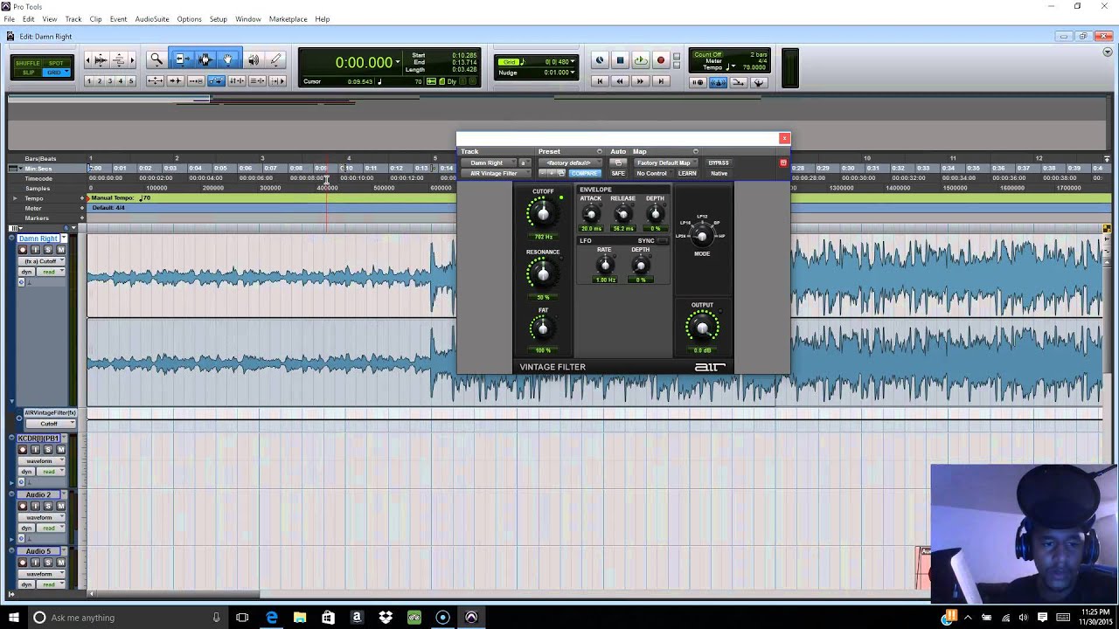Click the 702 Hz cutoff value field
Viewport: 1119px width, 629px height.
click(x=543, y=237)
